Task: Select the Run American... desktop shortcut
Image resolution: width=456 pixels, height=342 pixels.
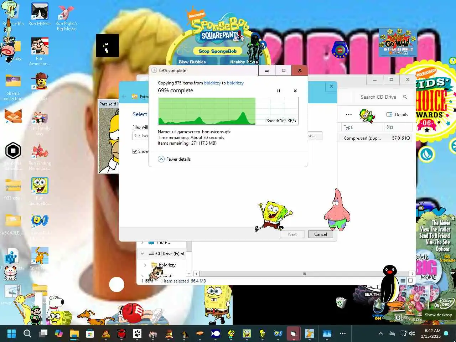Action: [x=40, y=52]
